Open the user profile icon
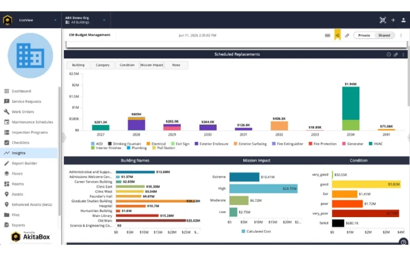Viewport: 410px width, 256px height. [404, 20]
